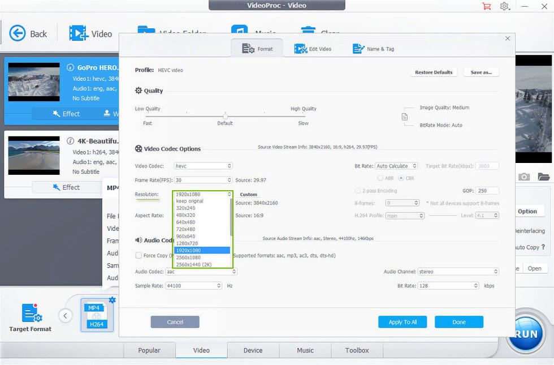The height and width of the screenshot is (365, 554).
Task: Add a video with the Video icon
Action: pos(79,33)
